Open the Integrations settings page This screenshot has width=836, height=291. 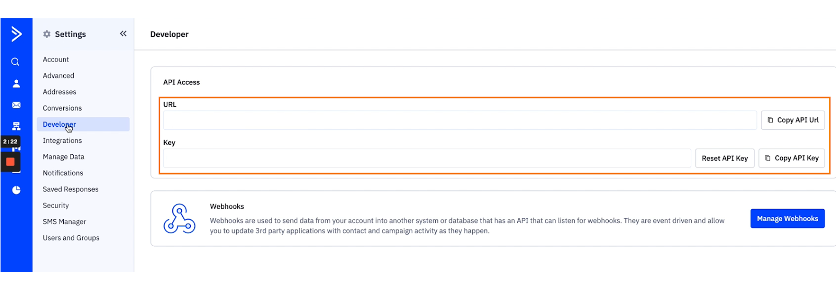tap(62, 141)
